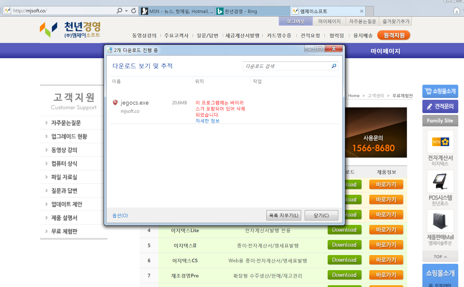
Task: Open 업데이트 제안 in the sidebar
Action: point(67,204)
